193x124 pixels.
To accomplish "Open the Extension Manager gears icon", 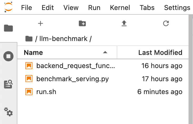I will click(x=8, y=112).
